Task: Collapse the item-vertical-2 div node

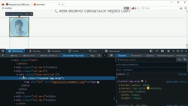Action: pos(17,74)
